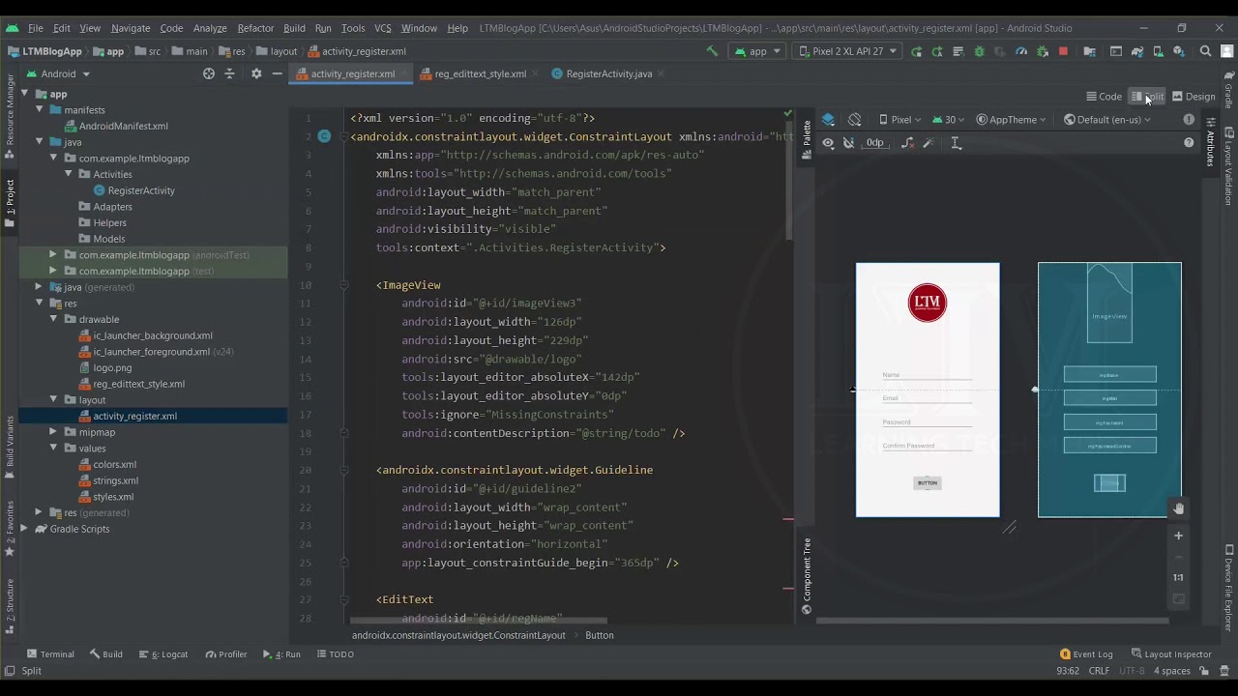Select the pan hand tool in preview

pyautogui.click(x=1178, y=508)
